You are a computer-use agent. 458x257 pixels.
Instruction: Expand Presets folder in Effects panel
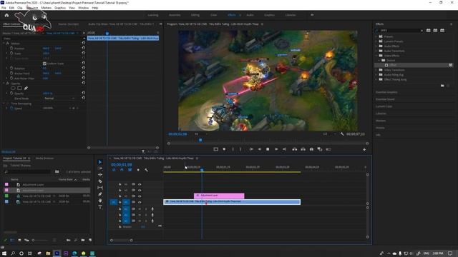(376, 36)
